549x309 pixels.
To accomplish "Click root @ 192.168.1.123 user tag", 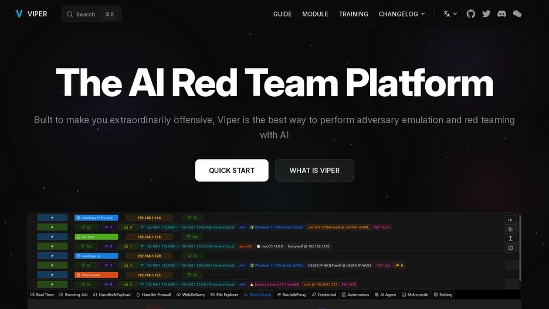I will point(320,284).
